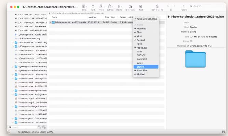Expand the archive row 1-1-how-to-che...2023-guide

pos(50,22)
